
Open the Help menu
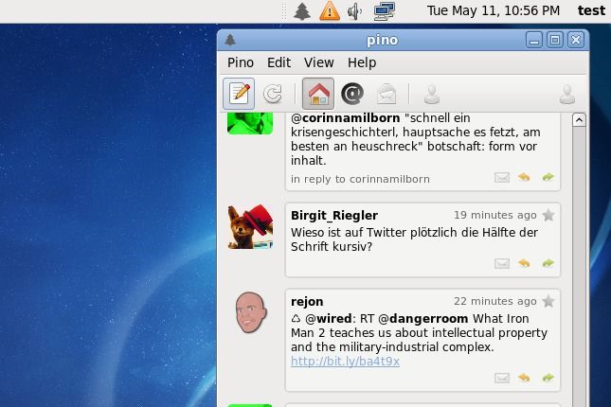362,62
